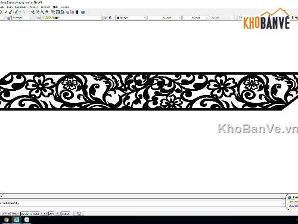Image resolution: width=298 pixels, height=224 pixels.
Task: Toggle layer on/off lightbulb in layer box
Action: [x=43, y=18]
